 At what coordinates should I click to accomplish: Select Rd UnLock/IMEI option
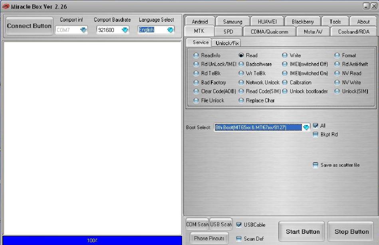click(x=215, y=64)
